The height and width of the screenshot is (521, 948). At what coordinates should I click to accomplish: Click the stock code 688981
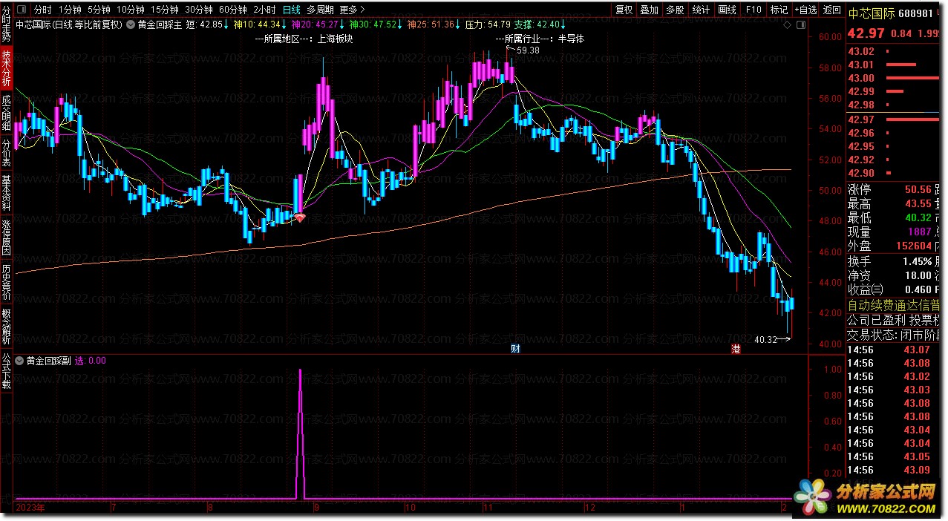(915, 13)
